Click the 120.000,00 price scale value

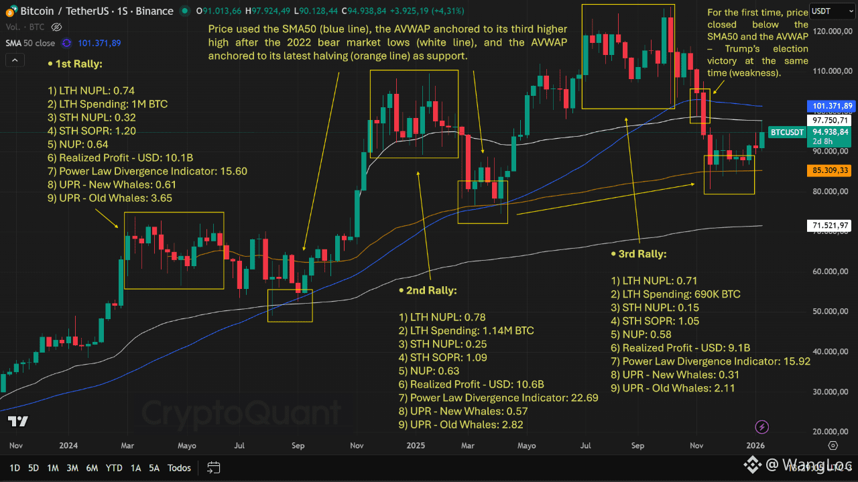pos(833,31)
